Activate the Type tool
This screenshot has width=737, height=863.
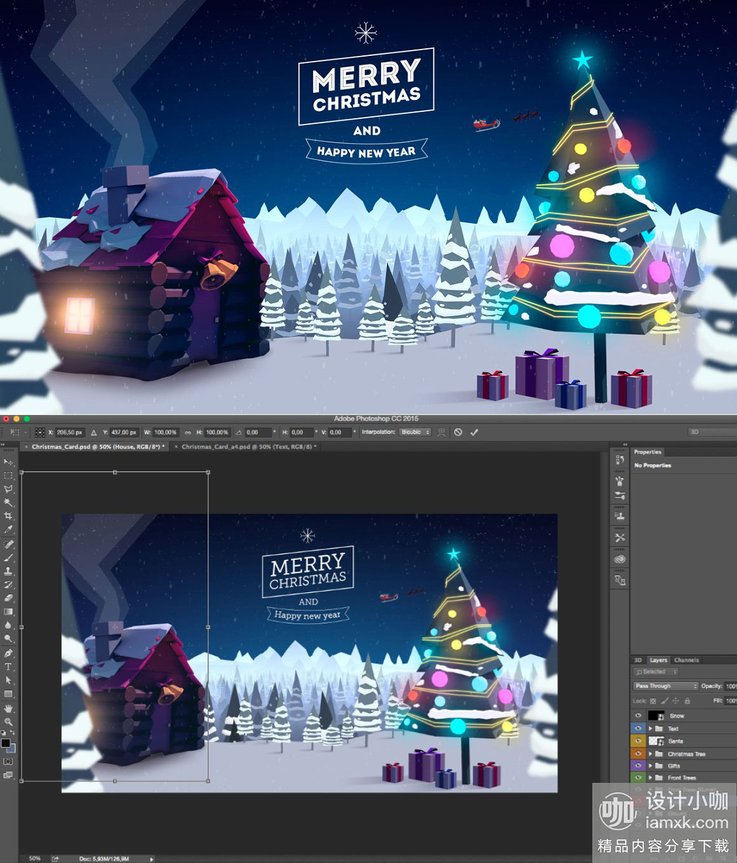tap(8, 667)
